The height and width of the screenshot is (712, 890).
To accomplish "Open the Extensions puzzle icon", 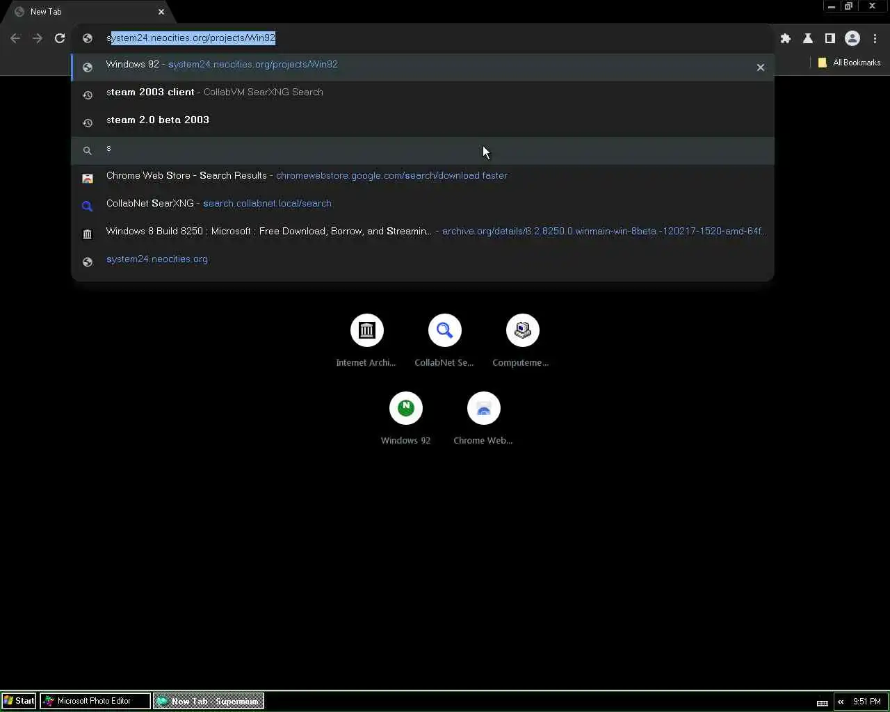I will click(786, 38).
